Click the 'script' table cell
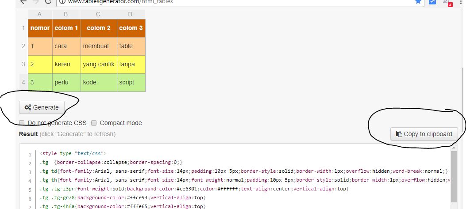This screenshot has width=466, height=209. (x=131, y=83)
